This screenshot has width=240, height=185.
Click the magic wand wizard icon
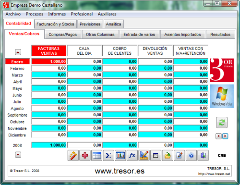[x=73, y=155]
